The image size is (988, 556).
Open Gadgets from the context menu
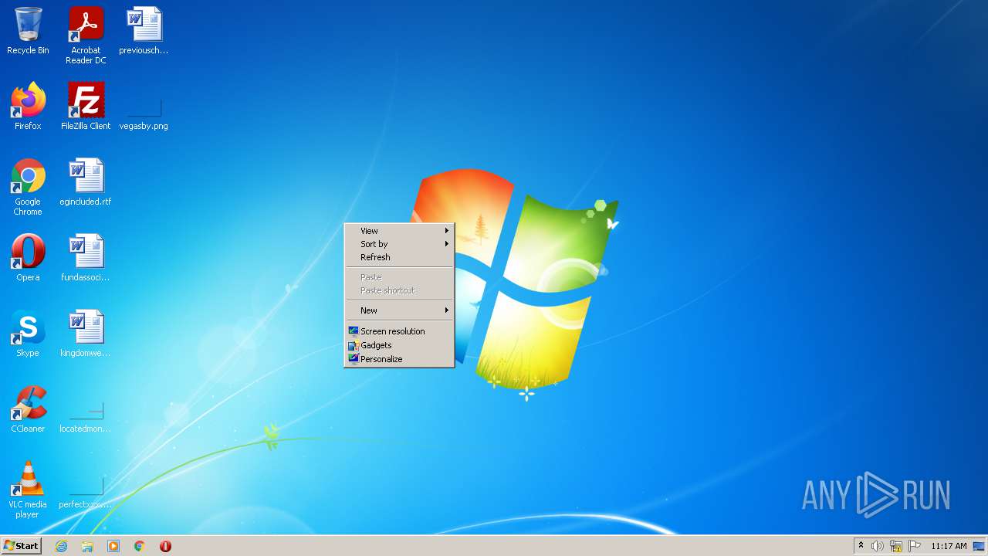click(399, 345)
